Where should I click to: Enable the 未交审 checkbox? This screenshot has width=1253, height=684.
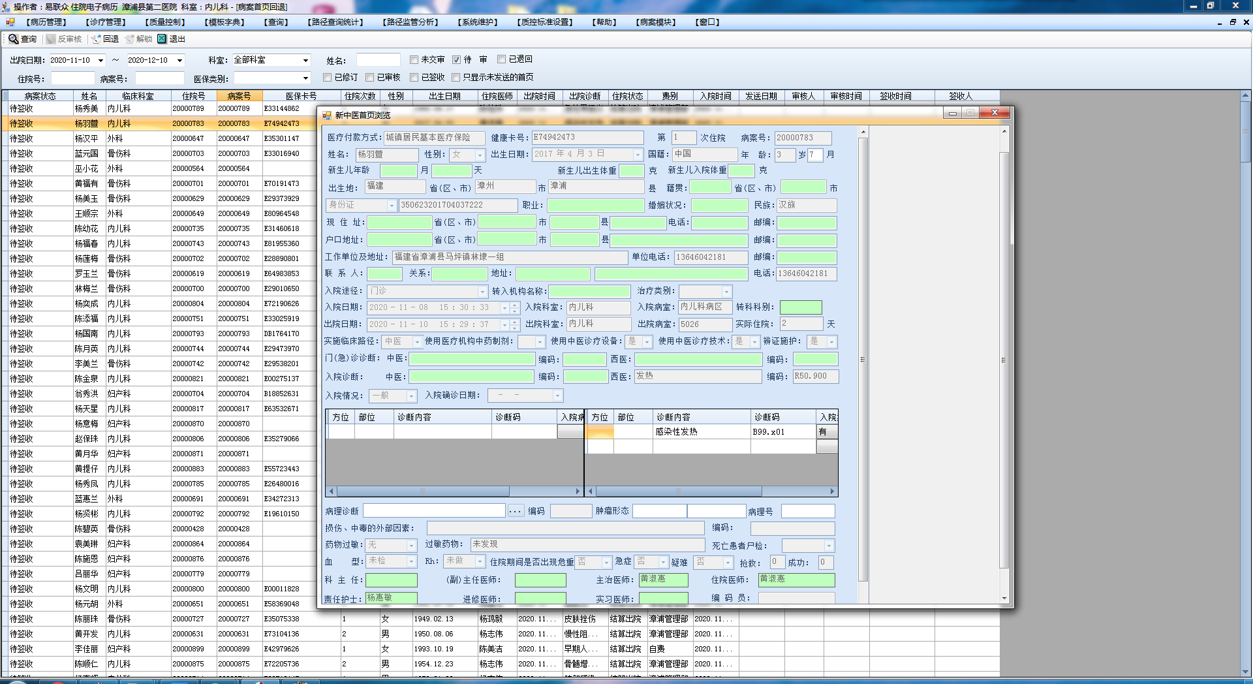click(x=414, y=59)
